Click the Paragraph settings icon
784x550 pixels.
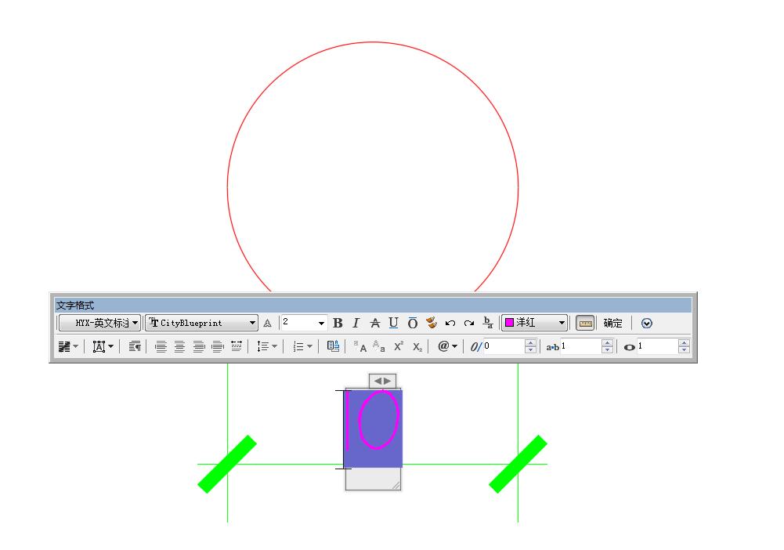135,346
